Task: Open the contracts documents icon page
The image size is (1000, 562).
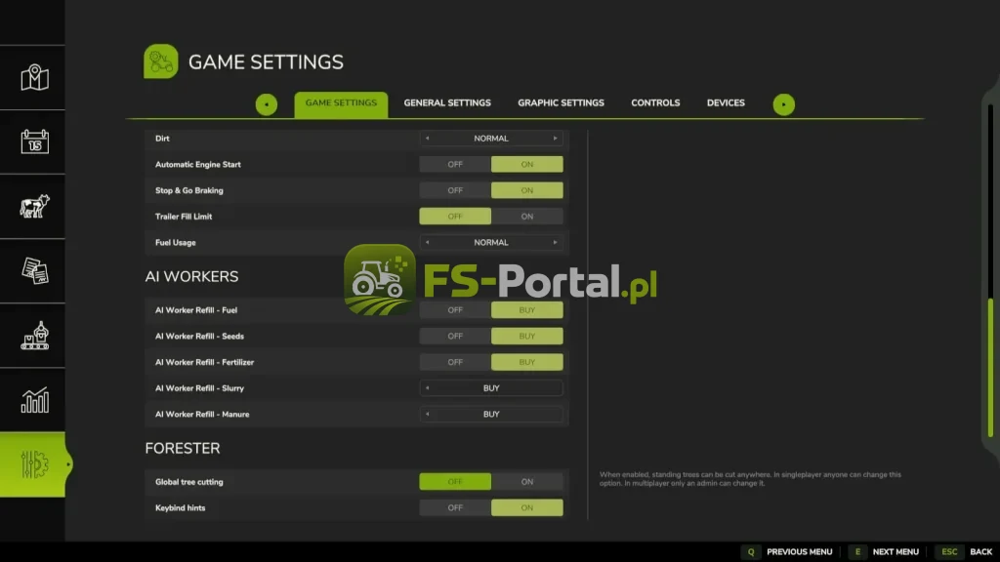Action: click(x=34, y=271)
